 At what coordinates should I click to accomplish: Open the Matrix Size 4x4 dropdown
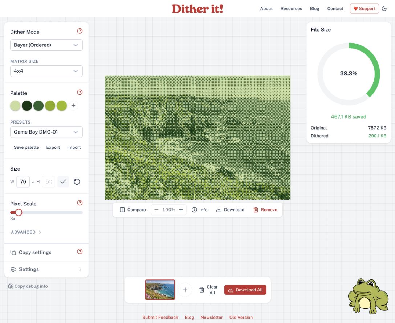pos(46,71)
